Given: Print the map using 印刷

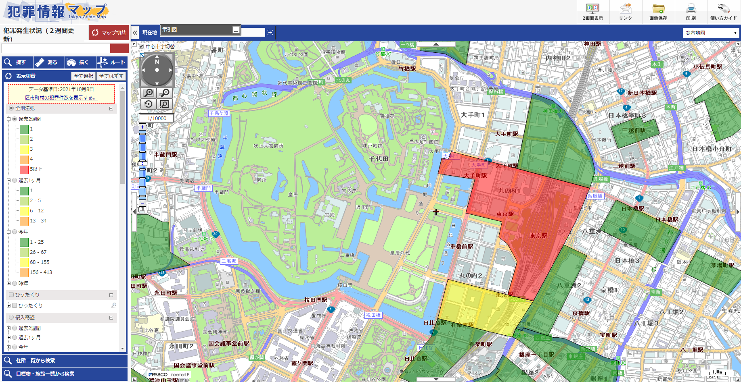Looking at the screenshot, I should click(691, 12).
